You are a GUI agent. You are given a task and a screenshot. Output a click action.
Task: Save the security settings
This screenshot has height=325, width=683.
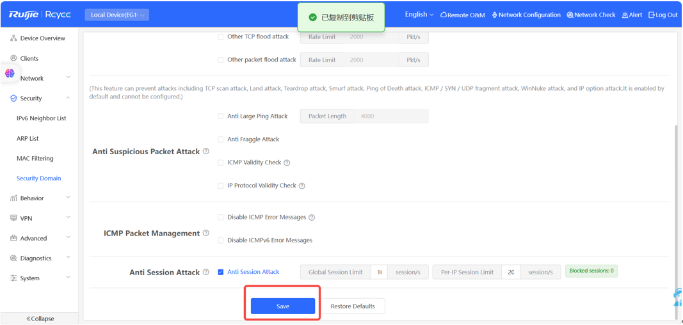coord(283,306)
